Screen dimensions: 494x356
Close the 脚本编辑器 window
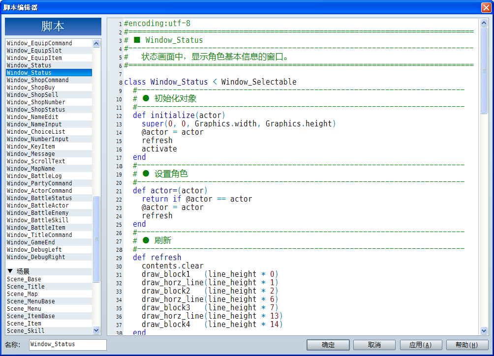[486, 7]
